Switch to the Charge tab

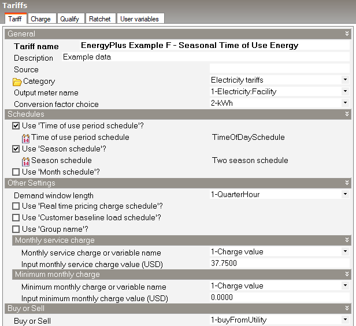coord(40,19)
